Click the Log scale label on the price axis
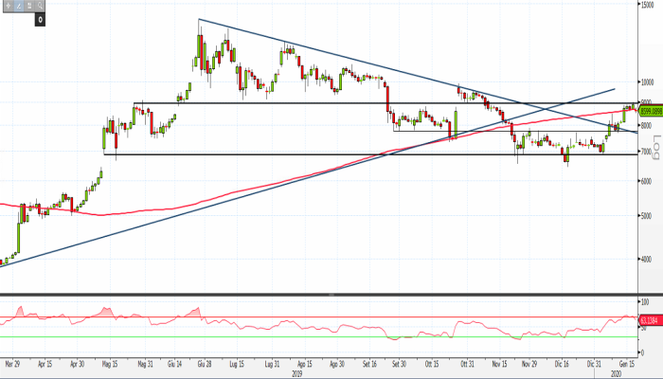The height and width of the screenshot is (379, 663). click(656, 147)
